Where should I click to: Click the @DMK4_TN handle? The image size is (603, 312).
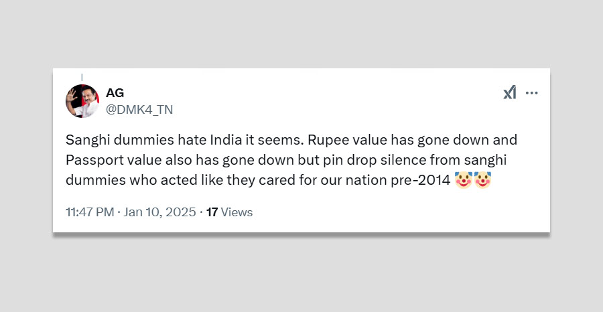(x=139, y=109)
